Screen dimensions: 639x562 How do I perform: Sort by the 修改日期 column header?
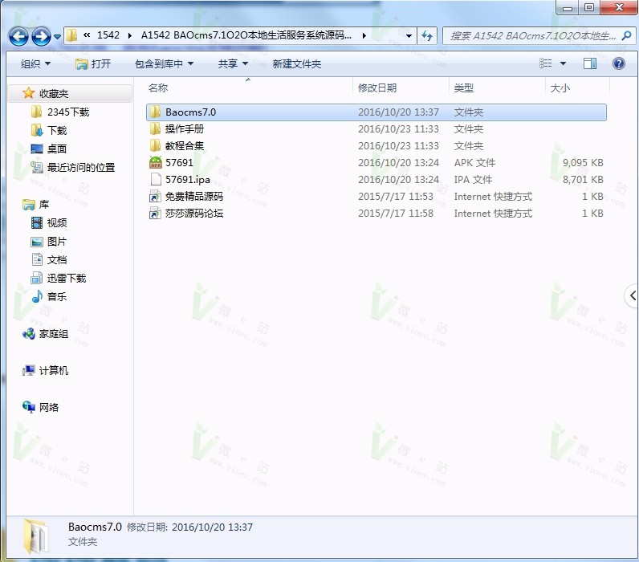[377, 88]
